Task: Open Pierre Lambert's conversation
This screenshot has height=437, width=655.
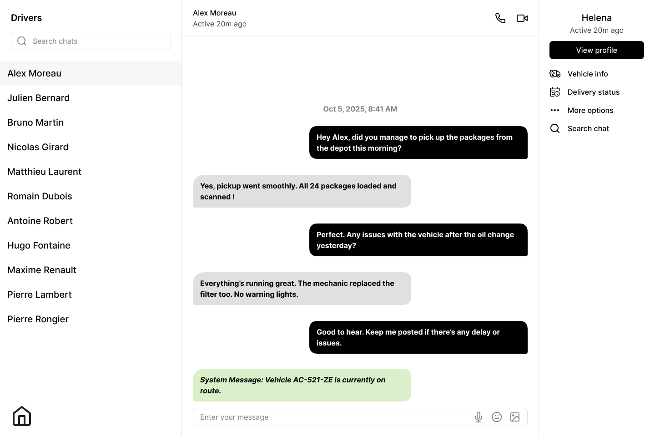Action: coord(39,295)
